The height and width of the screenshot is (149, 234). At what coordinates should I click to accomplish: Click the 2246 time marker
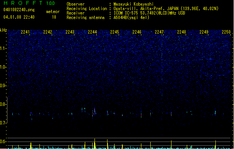click(x=137, y=32)
